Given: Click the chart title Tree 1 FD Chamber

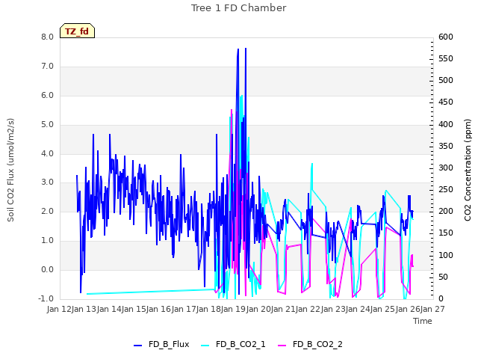Looking at the screenshot, I should click(238, 8).
